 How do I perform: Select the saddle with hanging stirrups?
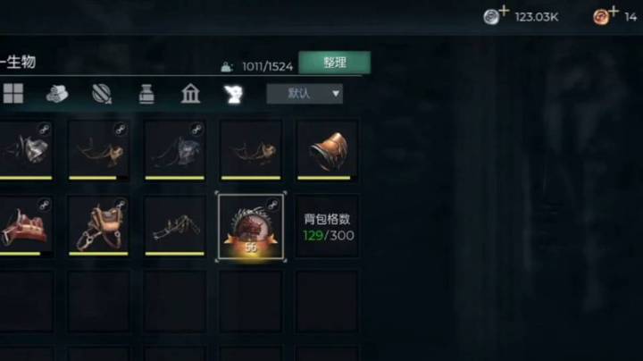(x=99, y=227)
